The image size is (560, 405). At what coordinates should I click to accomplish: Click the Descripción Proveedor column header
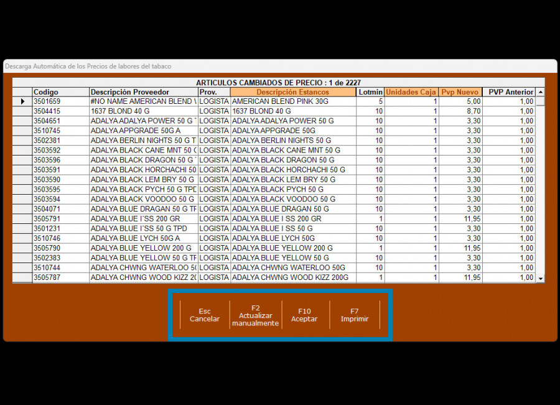pos(143,92)
